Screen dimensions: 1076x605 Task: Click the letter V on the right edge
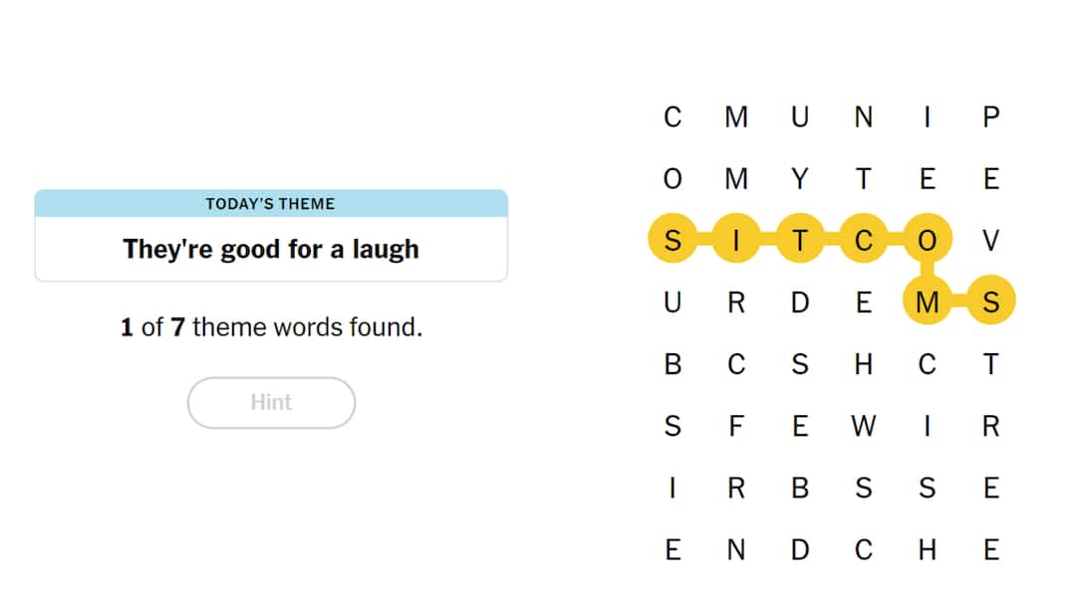tap(991, 241)
